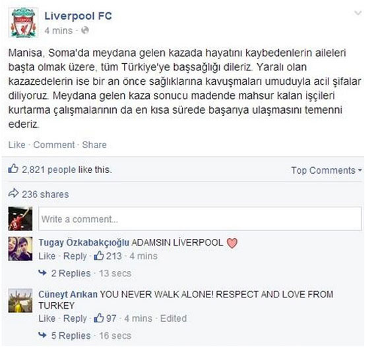Click the reply arrow icon next to 2 Replies
Viewport: 376px width, 354px height.
(42, 272)
